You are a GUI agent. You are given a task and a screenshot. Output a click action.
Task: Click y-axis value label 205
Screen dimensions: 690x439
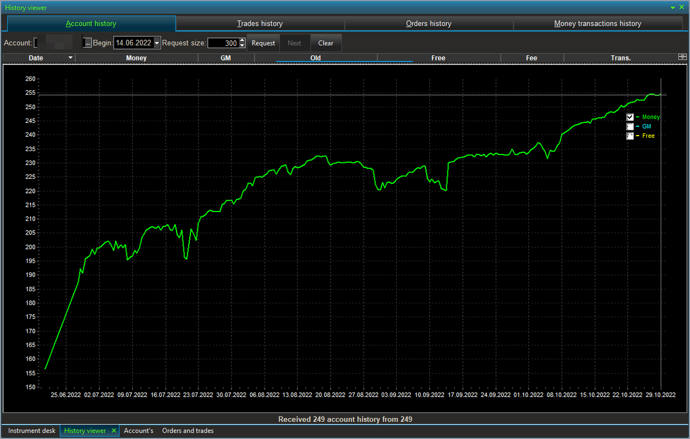point(30,233)
